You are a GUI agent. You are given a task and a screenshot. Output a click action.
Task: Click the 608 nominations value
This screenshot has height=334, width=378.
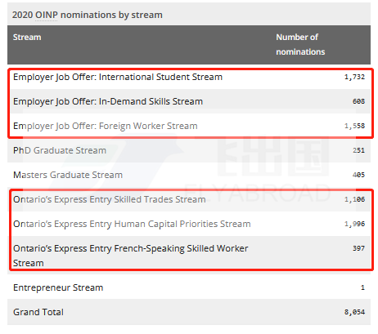tap(358, 101)
